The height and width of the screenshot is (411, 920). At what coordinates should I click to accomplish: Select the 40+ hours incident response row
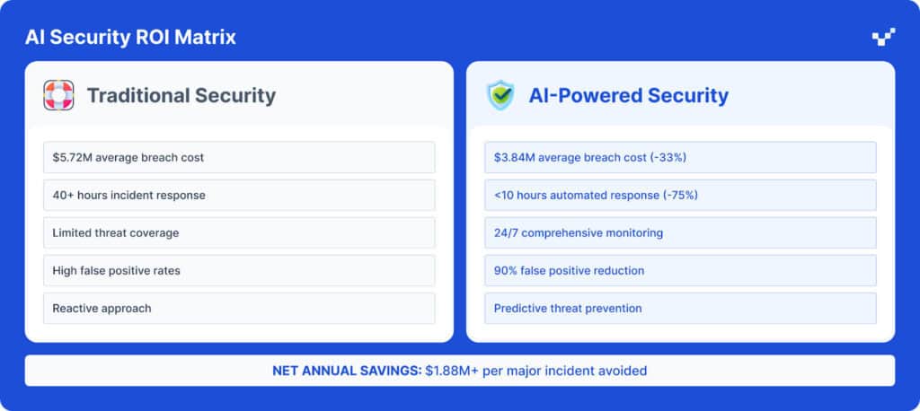(239, 195)
